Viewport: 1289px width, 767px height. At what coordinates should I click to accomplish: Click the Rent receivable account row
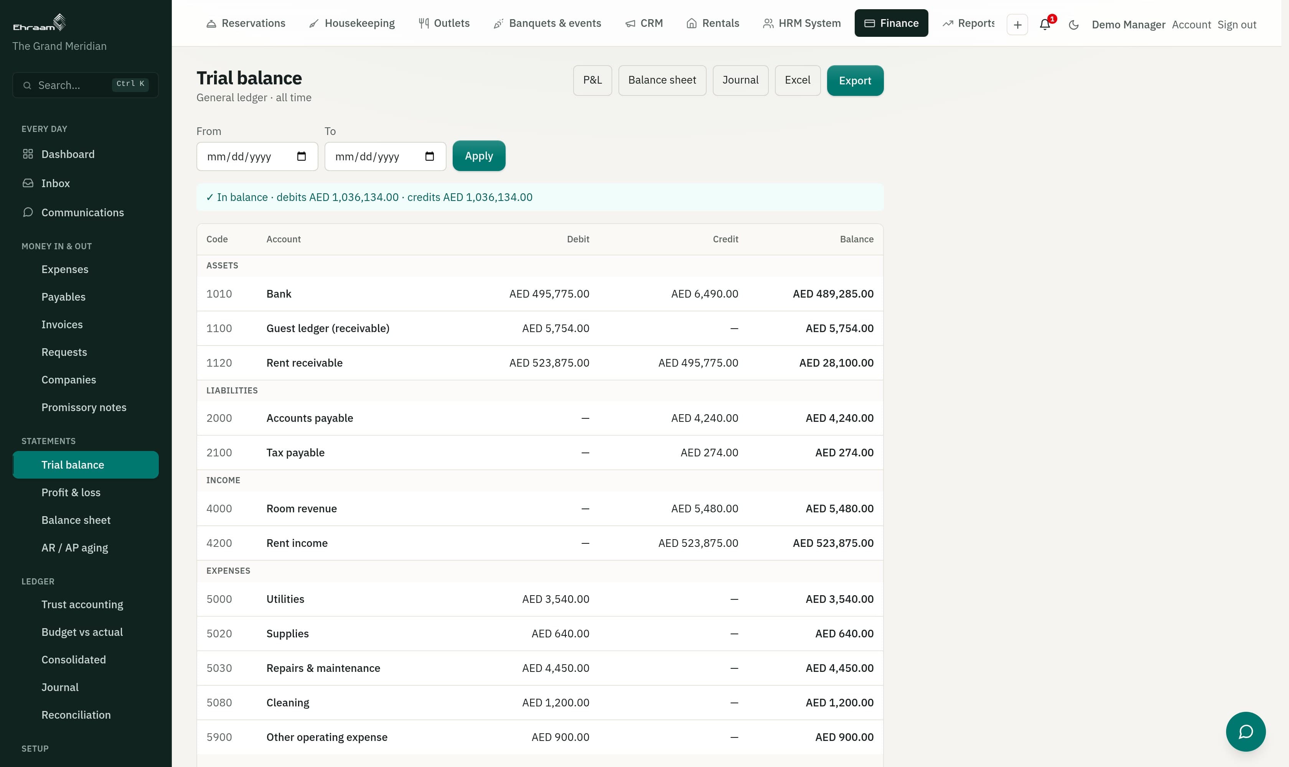540,363
